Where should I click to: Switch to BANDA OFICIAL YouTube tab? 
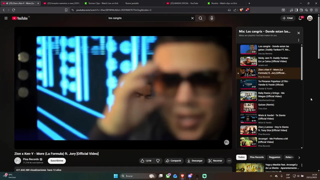(x=184, y=3)
